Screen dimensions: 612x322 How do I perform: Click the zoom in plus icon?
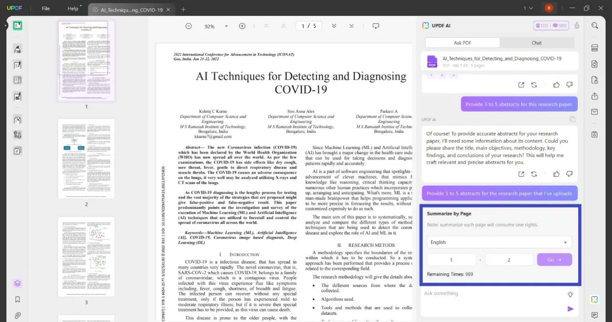(x=242, y=26)
